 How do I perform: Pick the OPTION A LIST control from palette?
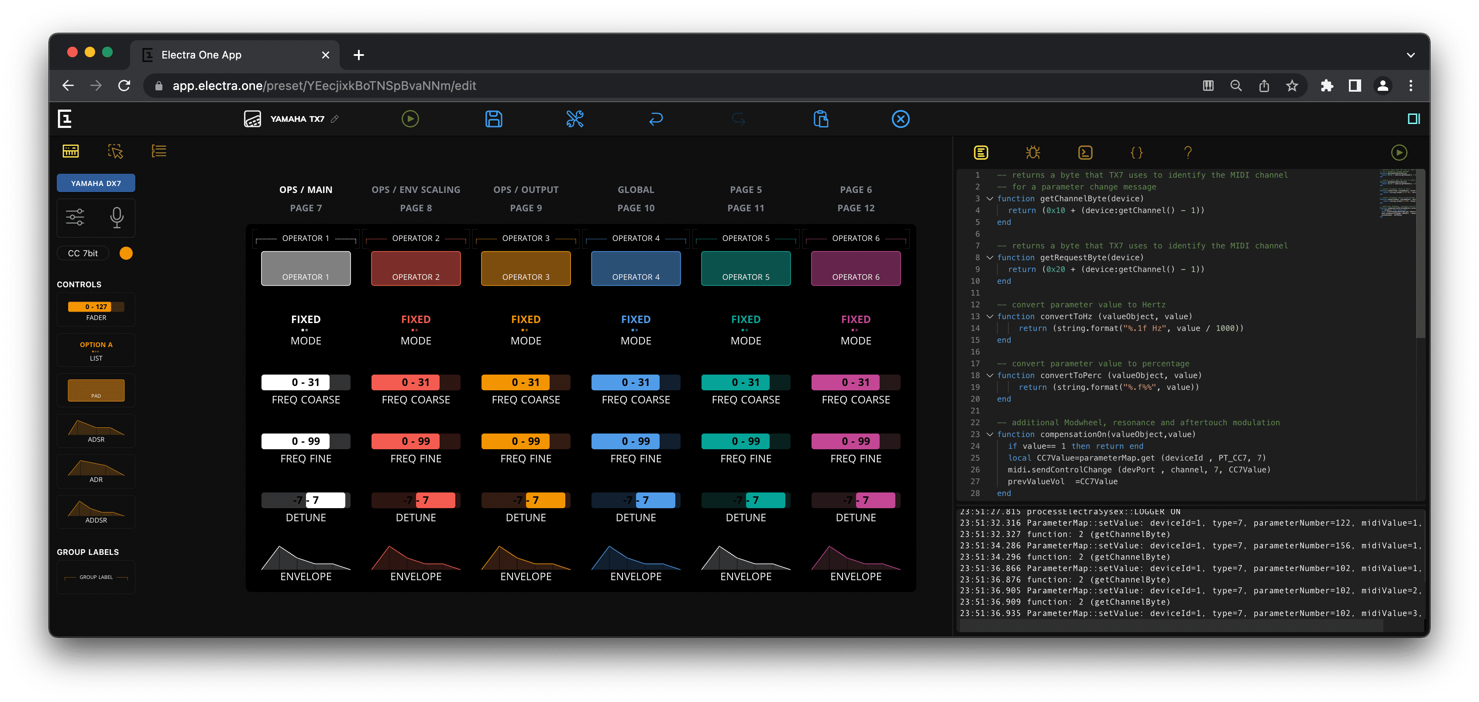click(96, 351)
